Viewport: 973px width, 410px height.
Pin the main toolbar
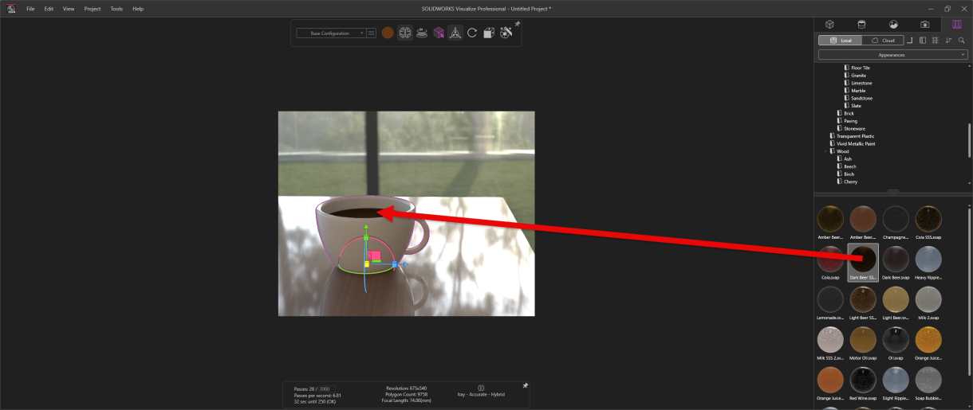point(518,25)
